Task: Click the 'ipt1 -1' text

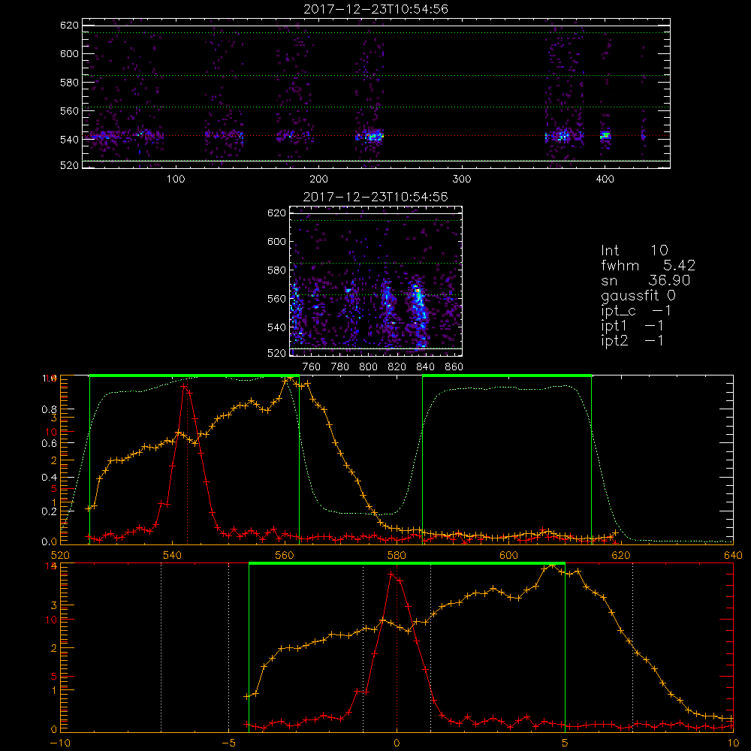Action: [632, 326]
